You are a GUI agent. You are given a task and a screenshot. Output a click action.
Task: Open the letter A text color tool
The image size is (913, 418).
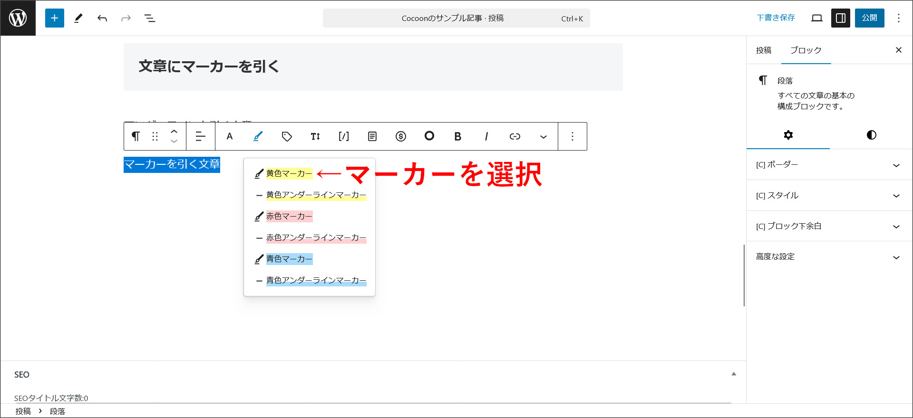pos(230,136)
